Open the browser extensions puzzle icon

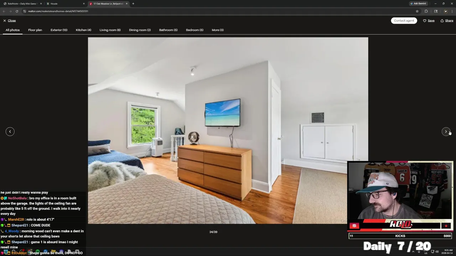[426, 11]
